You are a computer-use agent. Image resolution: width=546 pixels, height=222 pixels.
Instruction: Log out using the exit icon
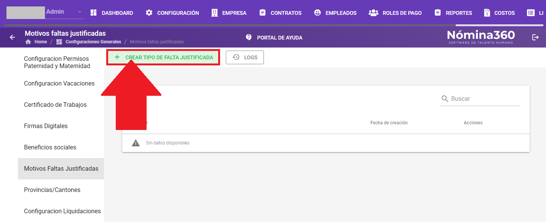coord(535,37)
